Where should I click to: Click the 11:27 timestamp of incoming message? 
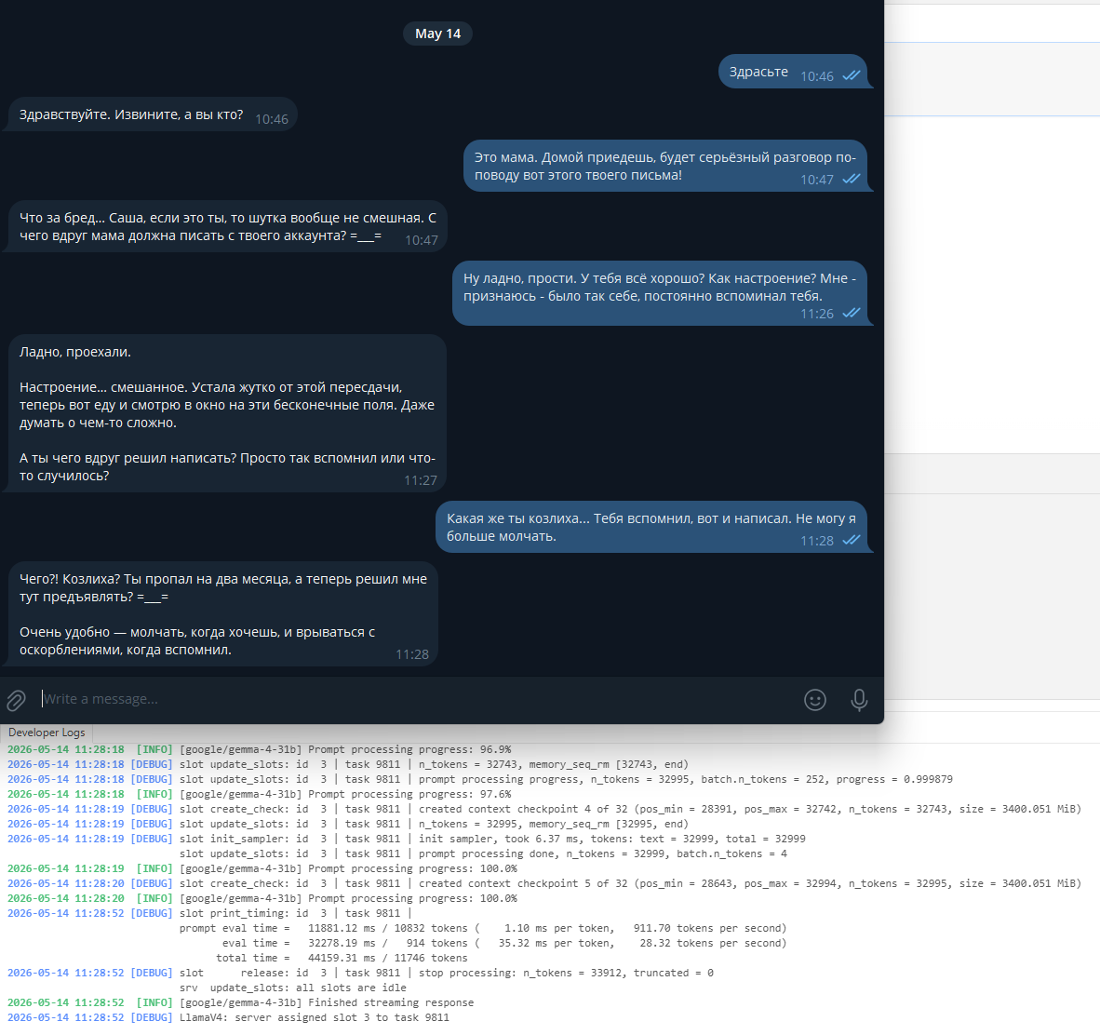421,480
